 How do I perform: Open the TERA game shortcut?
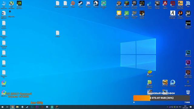pos(188,4)
